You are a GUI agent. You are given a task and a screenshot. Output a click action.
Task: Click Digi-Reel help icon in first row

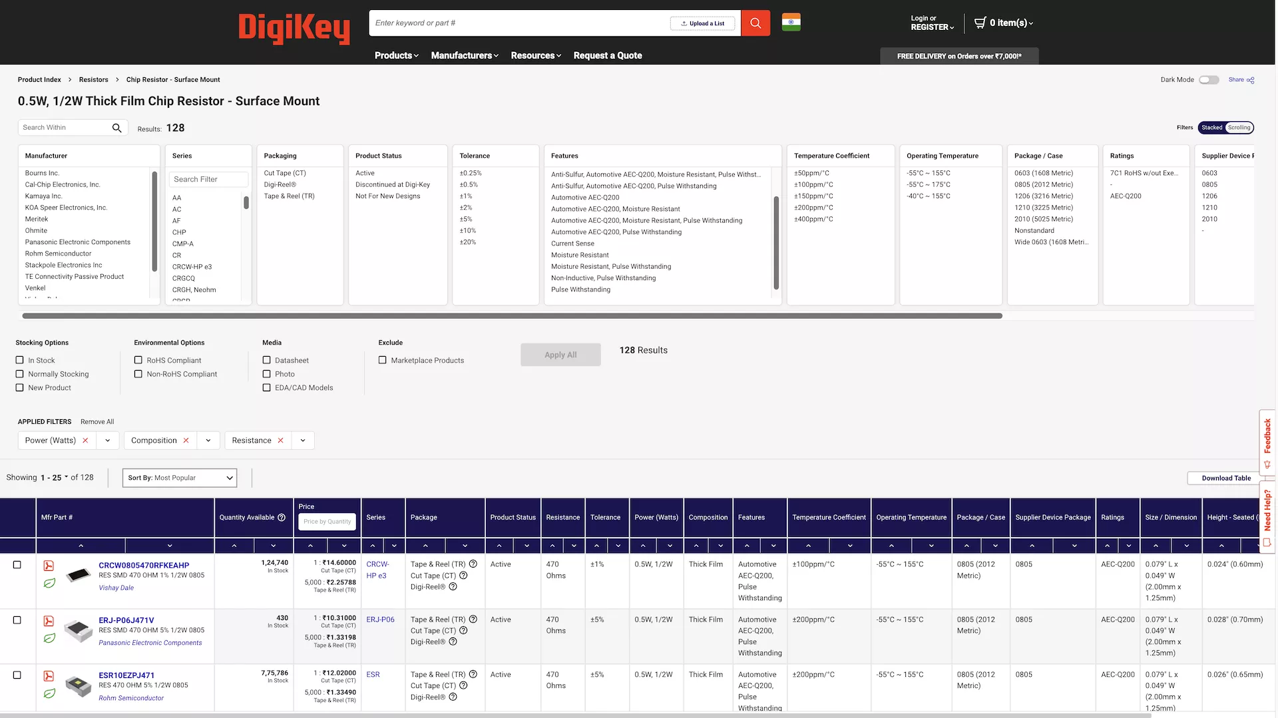click(x=453, y=587)
